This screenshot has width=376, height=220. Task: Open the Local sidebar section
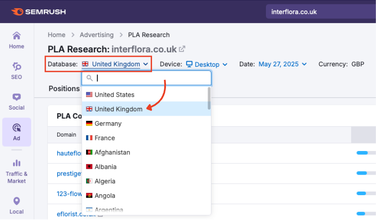(17, 205)
